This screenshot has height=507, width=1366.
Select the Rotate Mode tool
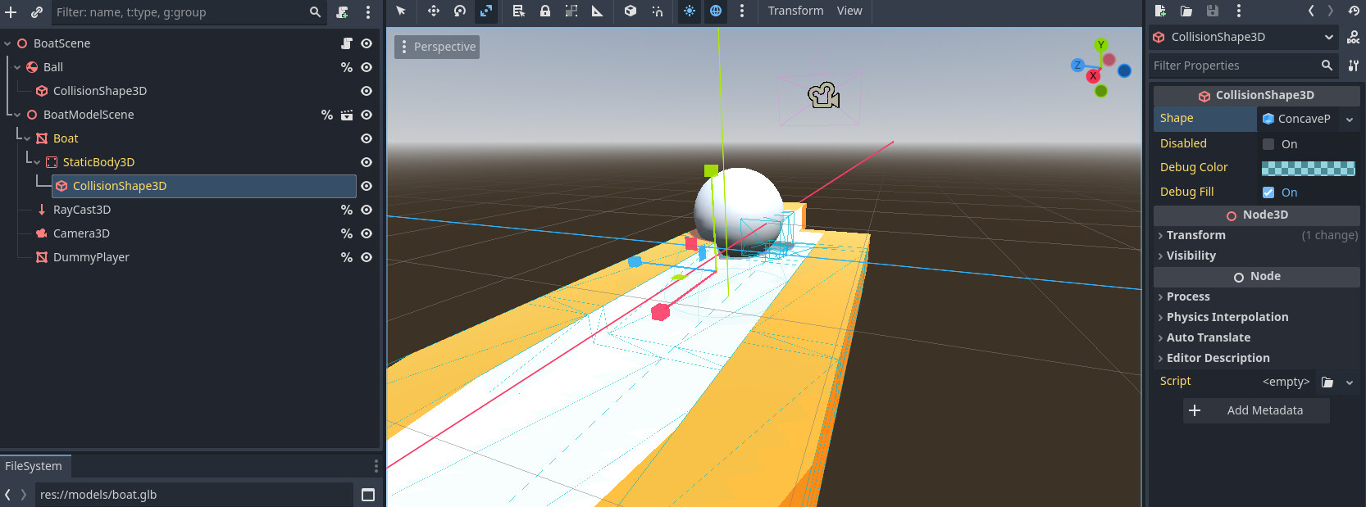(460, 11)
